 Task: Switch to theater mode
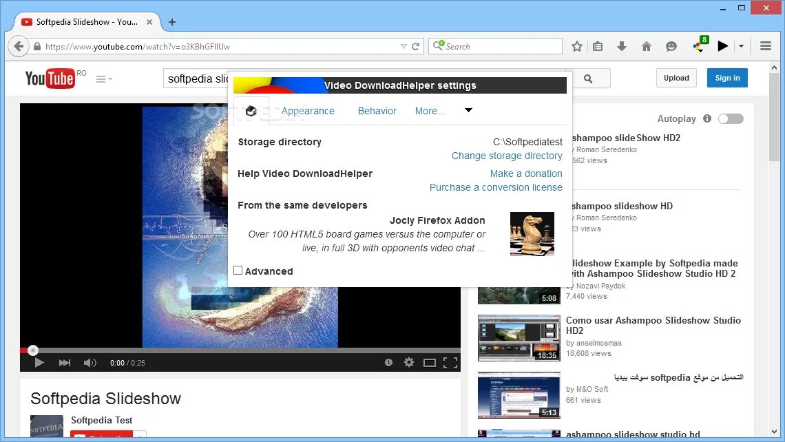coord(430,363)
